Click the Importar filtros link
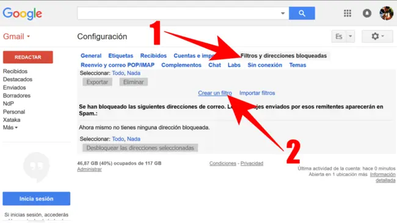 coord(257,93)
